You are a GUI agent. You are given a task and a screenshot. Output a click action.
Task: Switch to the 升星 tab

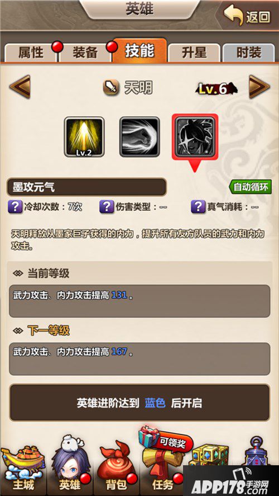[x=194, y=53]
